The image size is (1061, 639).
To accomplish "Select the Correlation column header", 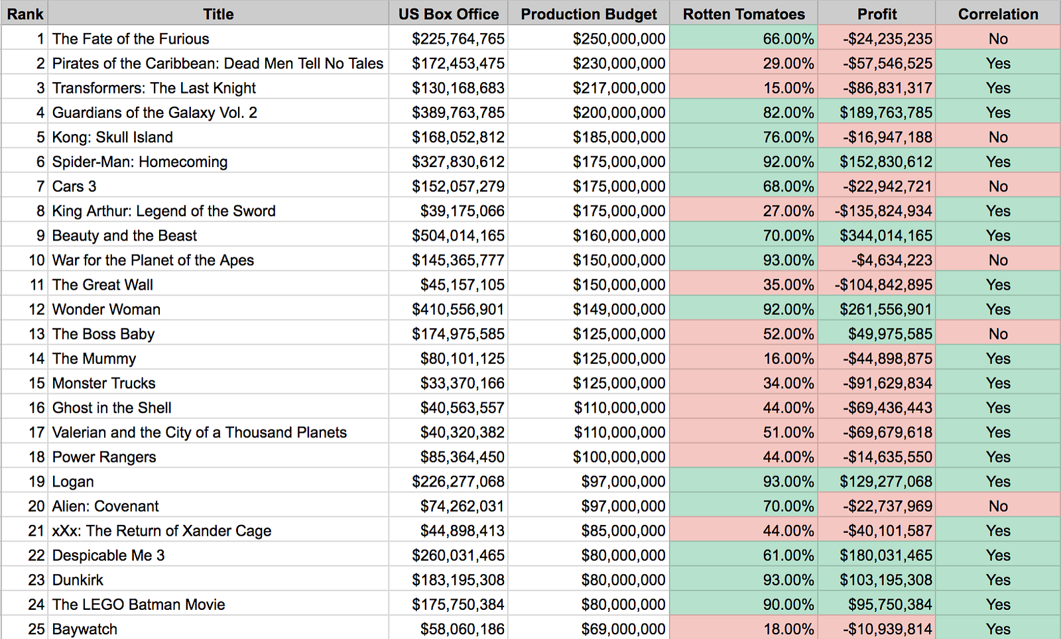I will (x=998, y=13).
